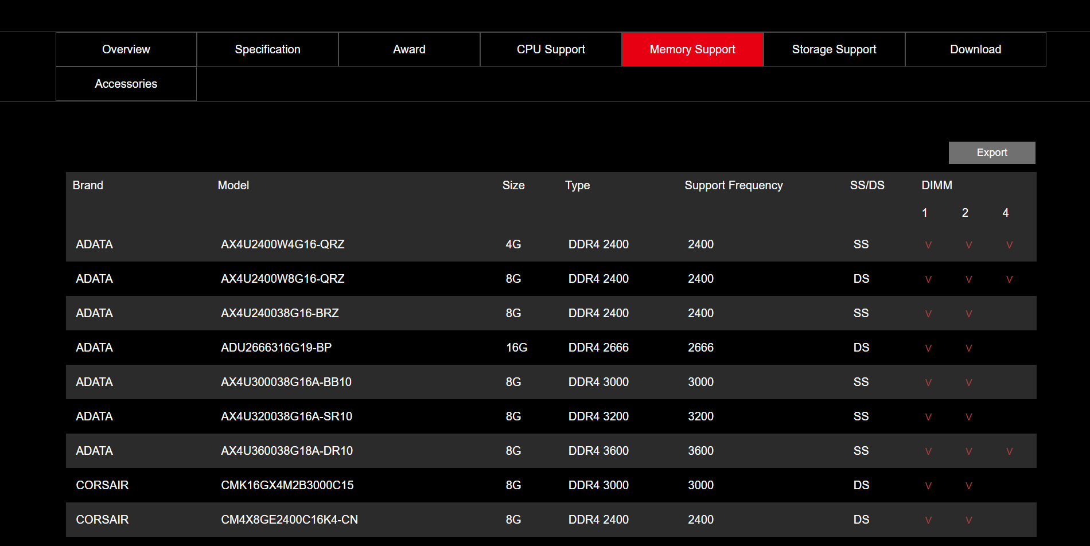Screen dimensions: 1090x546
Task: Select model ADU2666316G19-BP
Action: (x=277, y=348)
